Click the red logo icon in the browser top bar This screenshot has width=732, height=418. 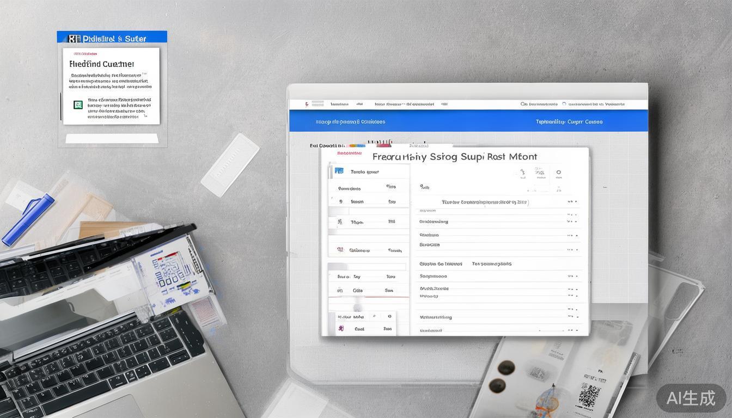point(306,104)
